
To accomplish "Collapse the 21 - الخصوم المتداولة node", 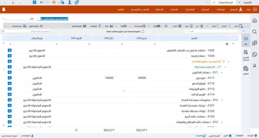I will click(225, 67).
